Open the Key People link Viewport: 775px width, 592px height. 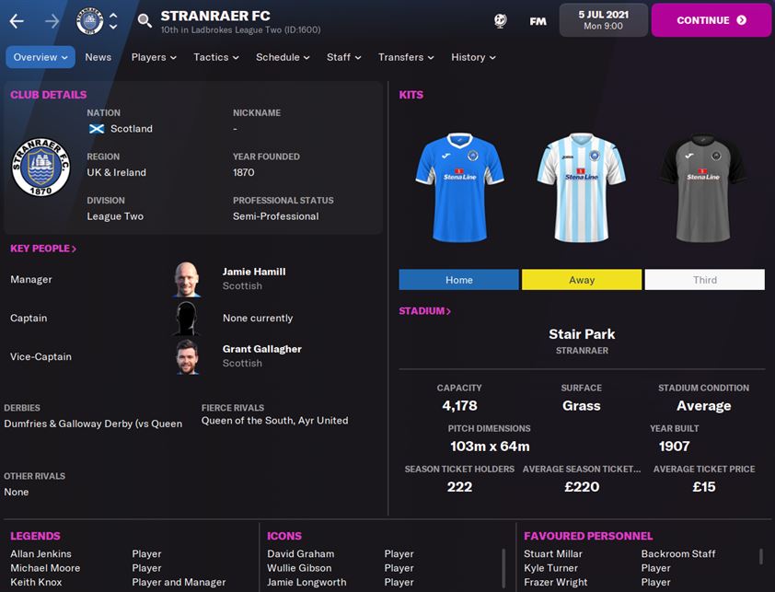point(43,249)
